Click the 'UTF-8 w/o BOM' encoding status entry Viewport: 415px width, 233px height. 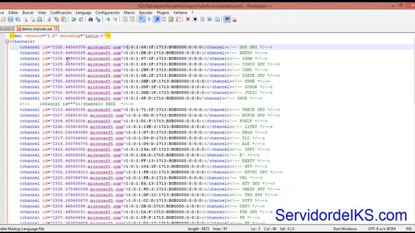tap(381, 228)
